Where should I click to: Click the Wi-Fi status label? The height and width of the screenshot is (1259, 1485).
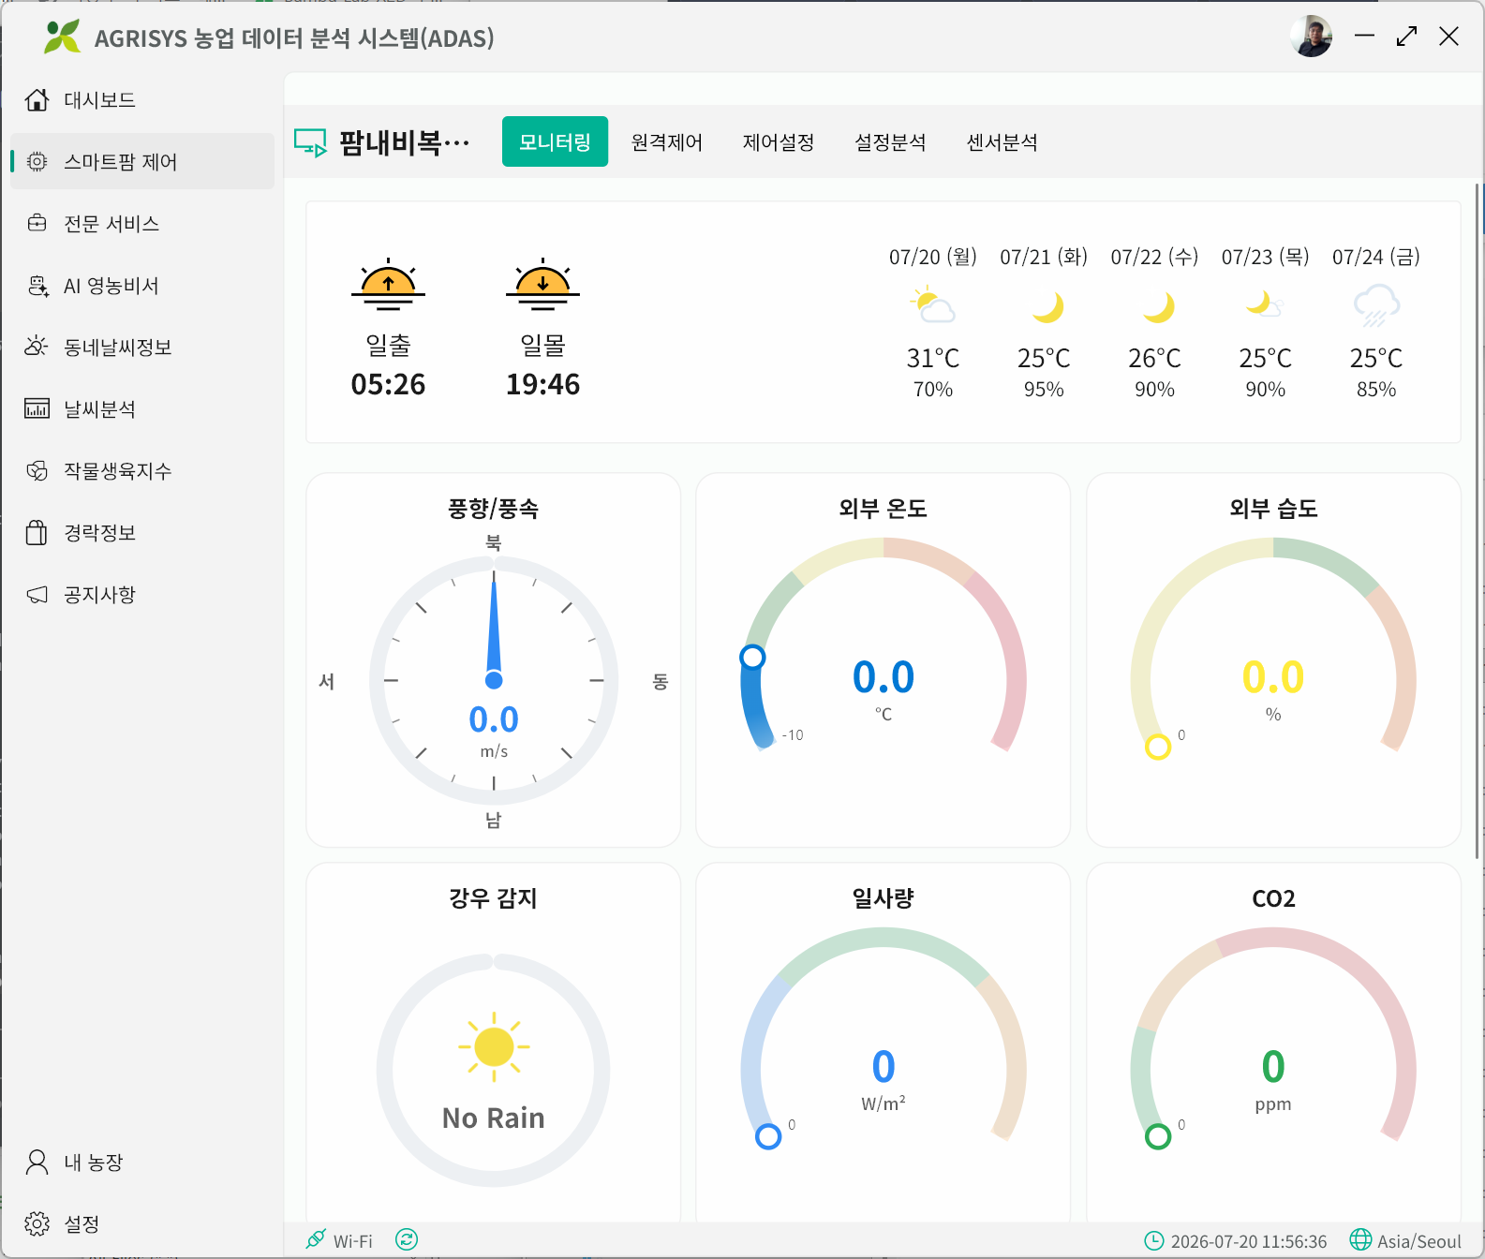(x=353, y=1241)
